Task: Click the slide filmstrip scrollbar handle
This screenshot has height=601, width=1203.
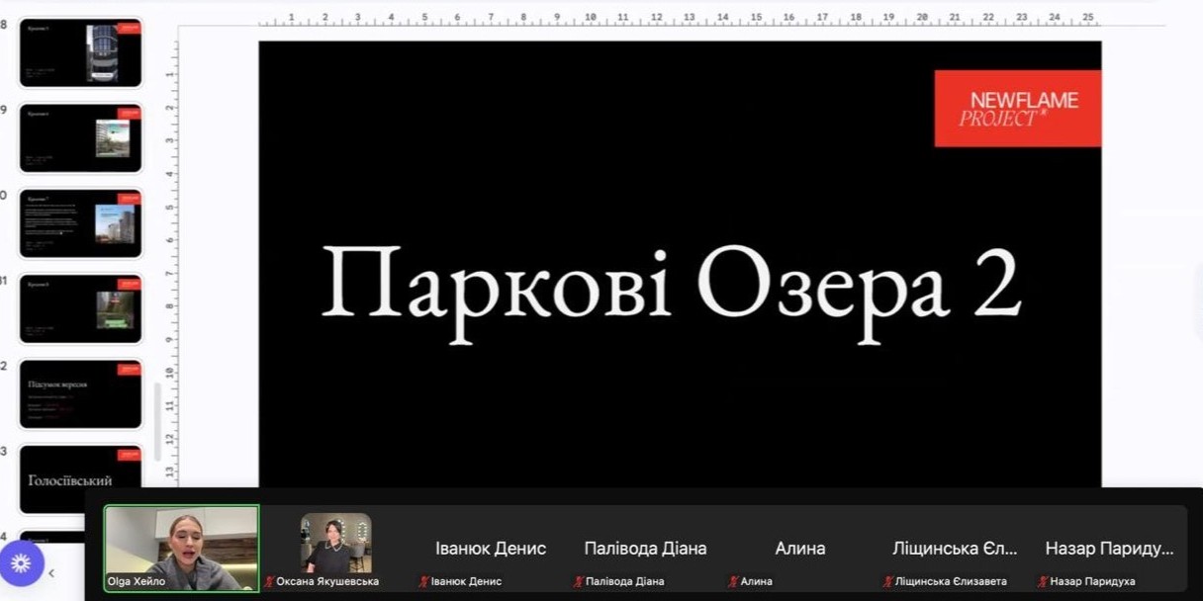Action: (x=157, y=420)
